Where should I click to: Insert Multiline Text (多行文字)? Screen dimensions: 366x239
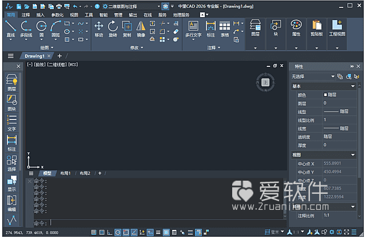coord(193,29)
